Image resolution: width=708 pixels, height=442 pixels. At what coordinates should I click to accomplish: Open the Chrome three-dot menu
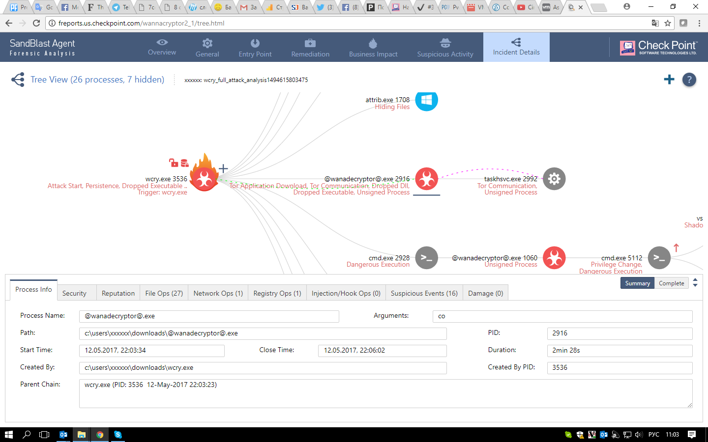pyautogui.click(x=699, y=23)
